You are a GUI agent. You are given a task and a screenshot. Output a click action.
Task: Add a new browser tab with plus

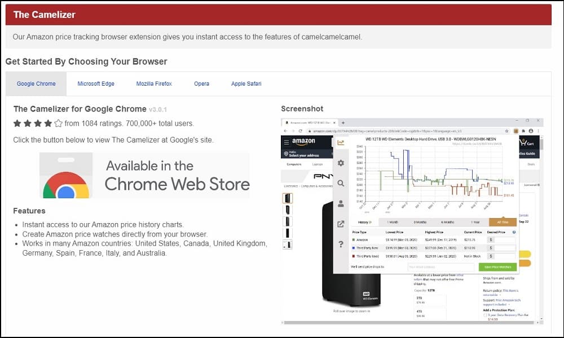[343, 123]
